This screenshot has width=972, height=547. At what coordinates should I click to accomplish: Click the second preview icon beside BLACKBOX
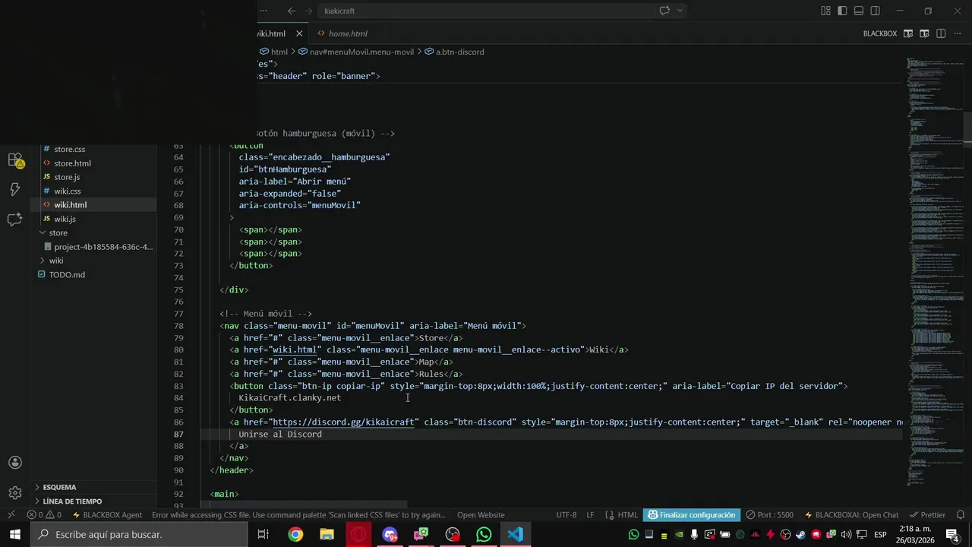click(x=924, y=33)
